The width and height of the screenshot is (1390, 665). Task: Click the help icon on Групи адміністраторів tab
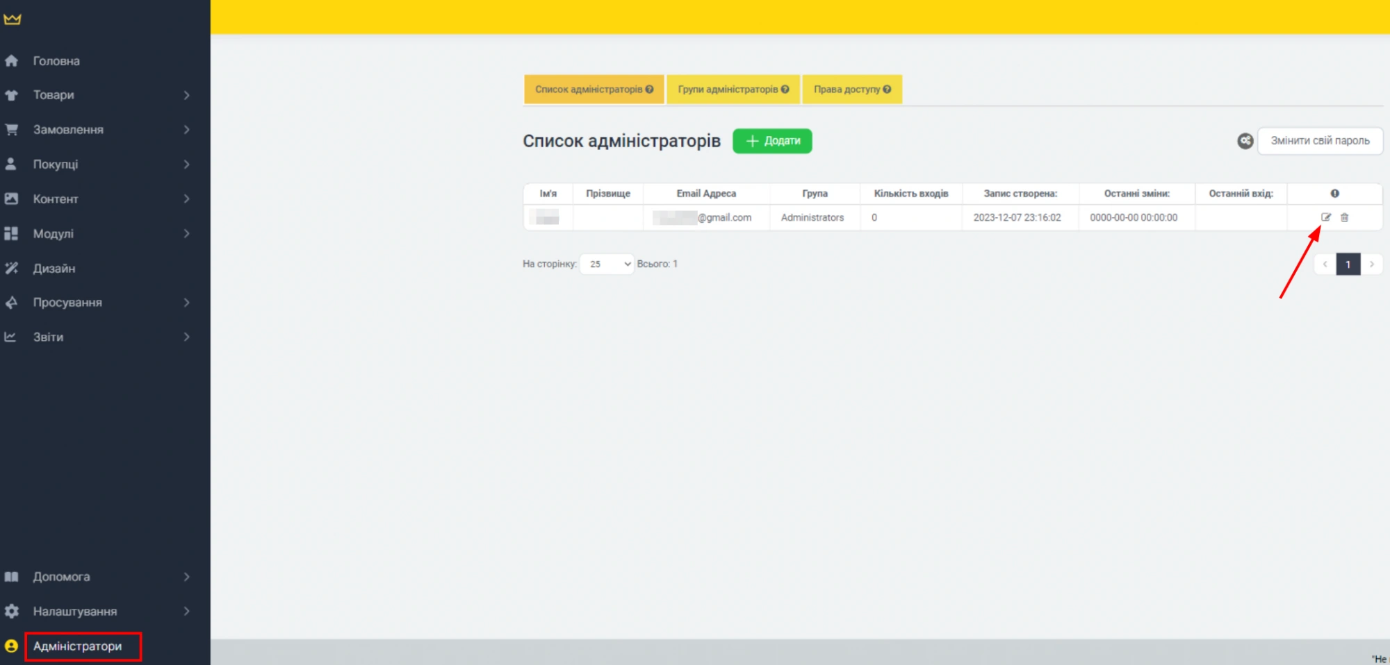click(785, 90)
